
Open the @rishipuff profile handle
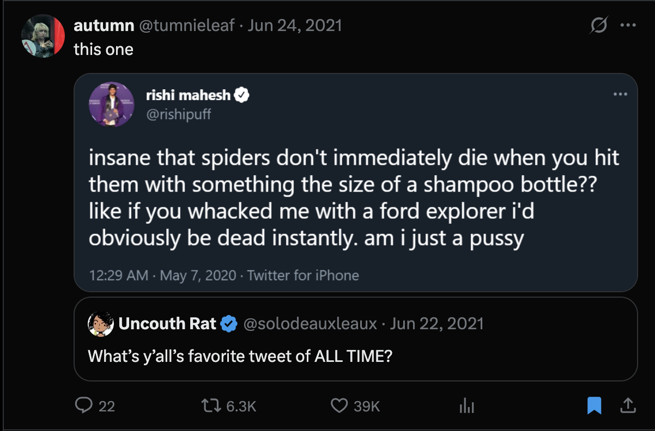178,114
